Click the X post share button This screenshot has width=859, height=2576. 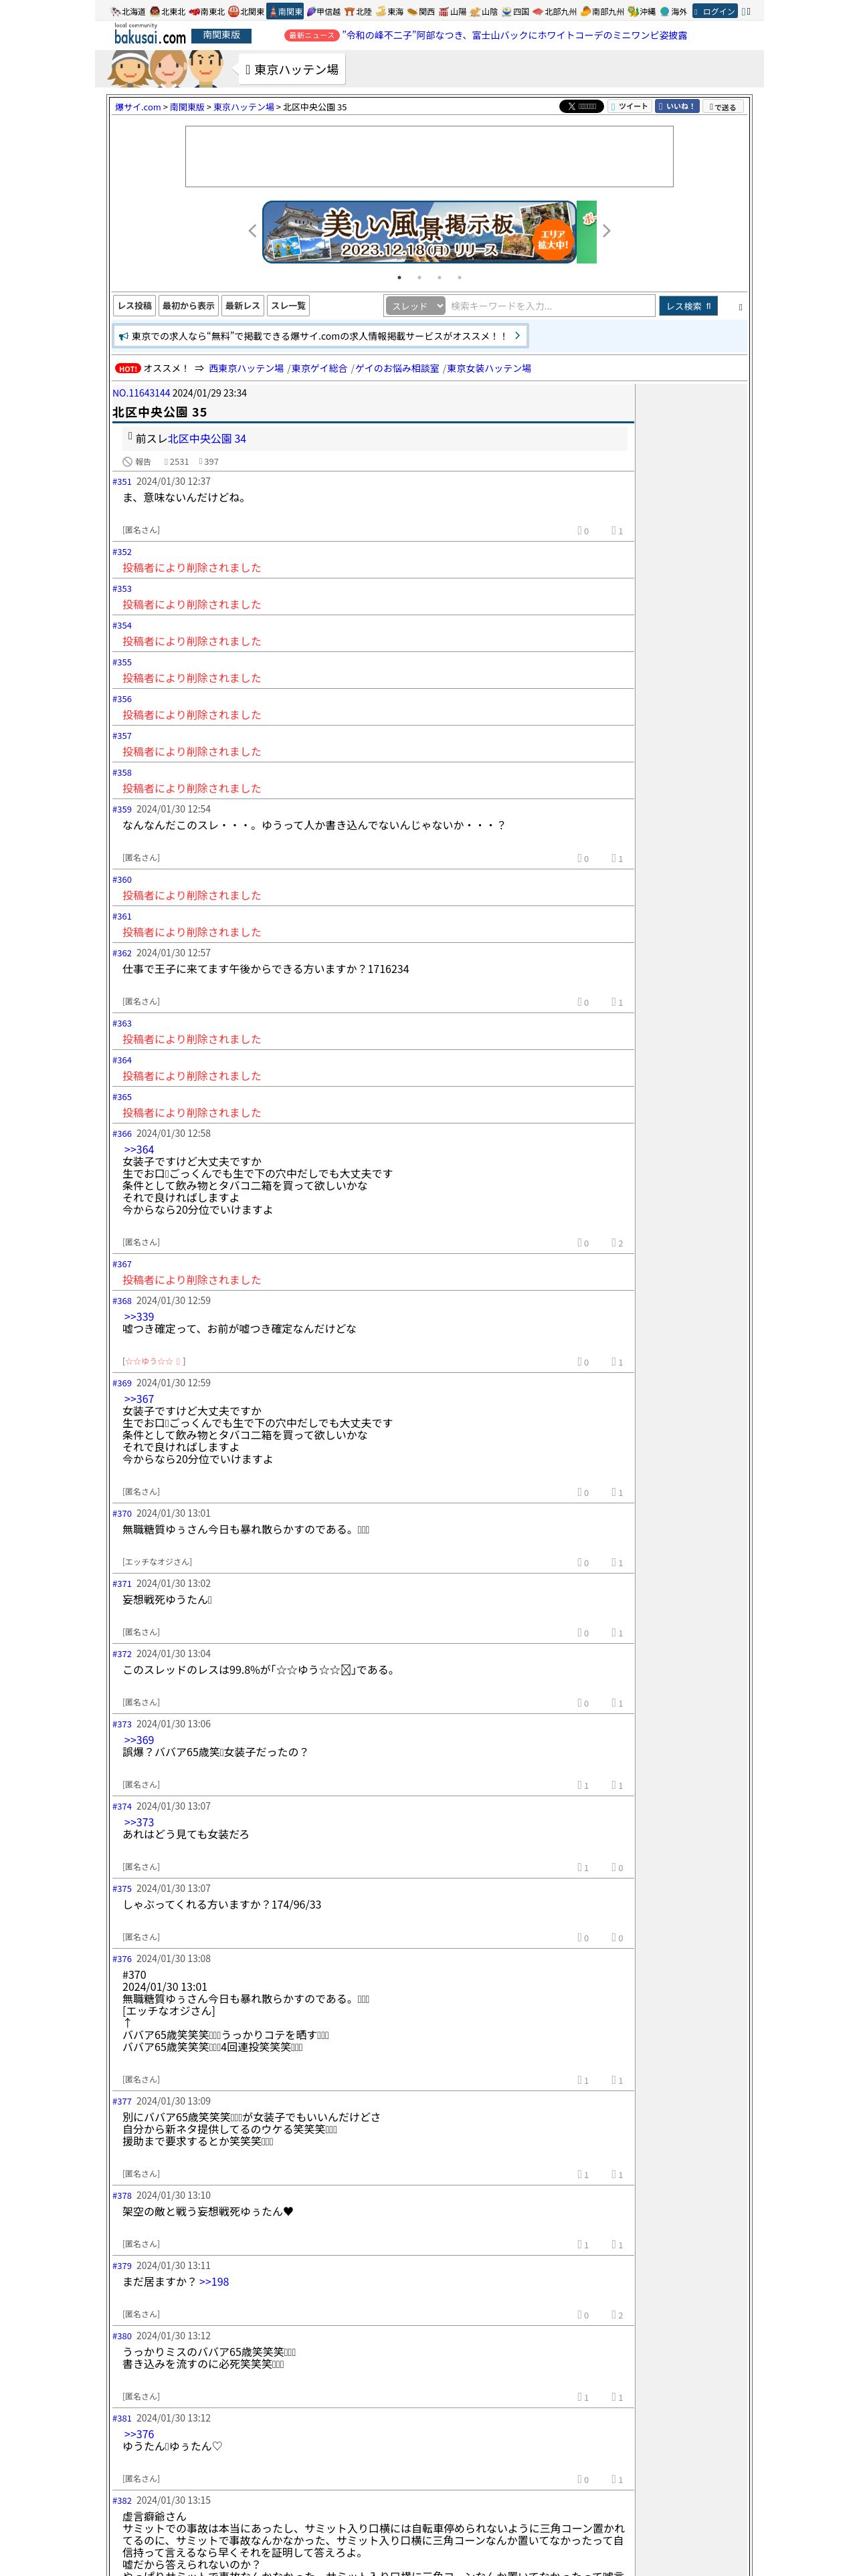click(581, 106)
